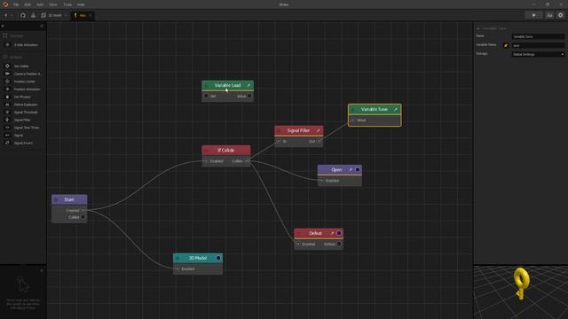Click the Enabled port on If Collide node
The width and height of the screenshot is (568, 319).
[x=206, y=161]
